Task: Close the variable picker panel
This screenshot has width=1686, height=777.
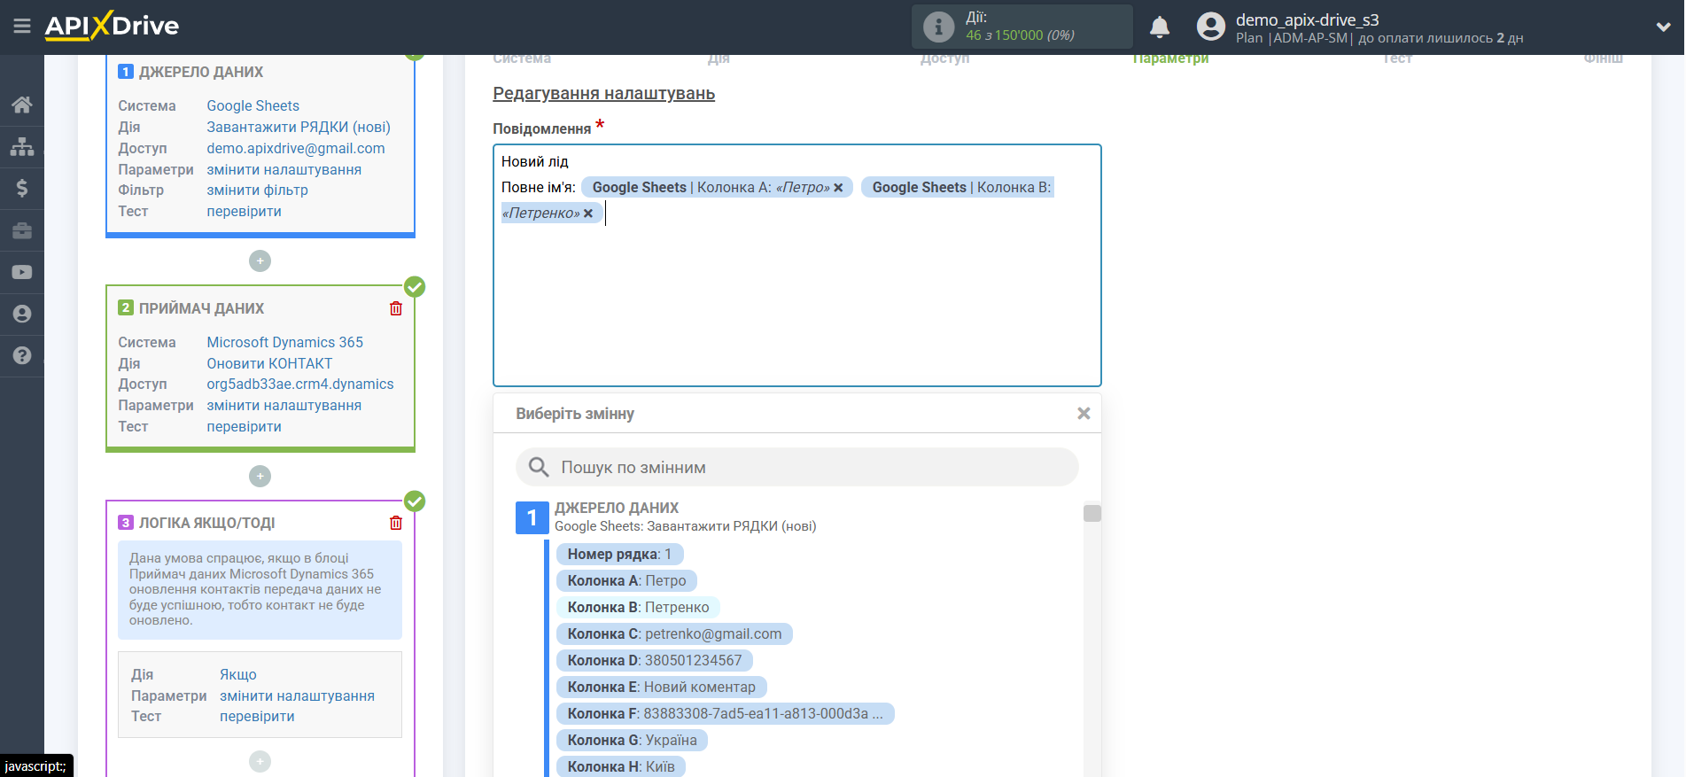Action: pos(1084,414)
